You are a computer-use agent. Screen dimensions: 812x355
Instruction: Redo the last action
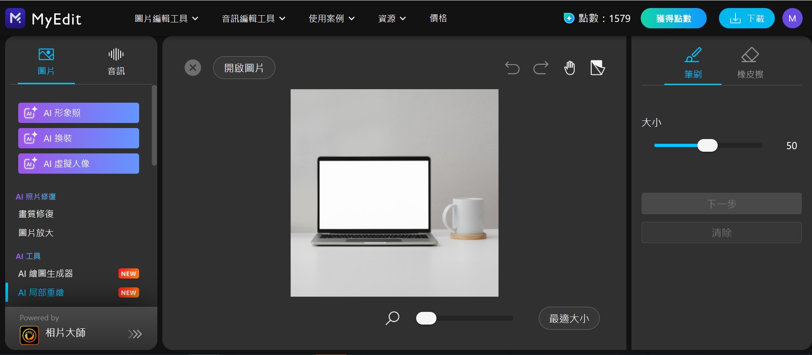[x=541, y=68]
